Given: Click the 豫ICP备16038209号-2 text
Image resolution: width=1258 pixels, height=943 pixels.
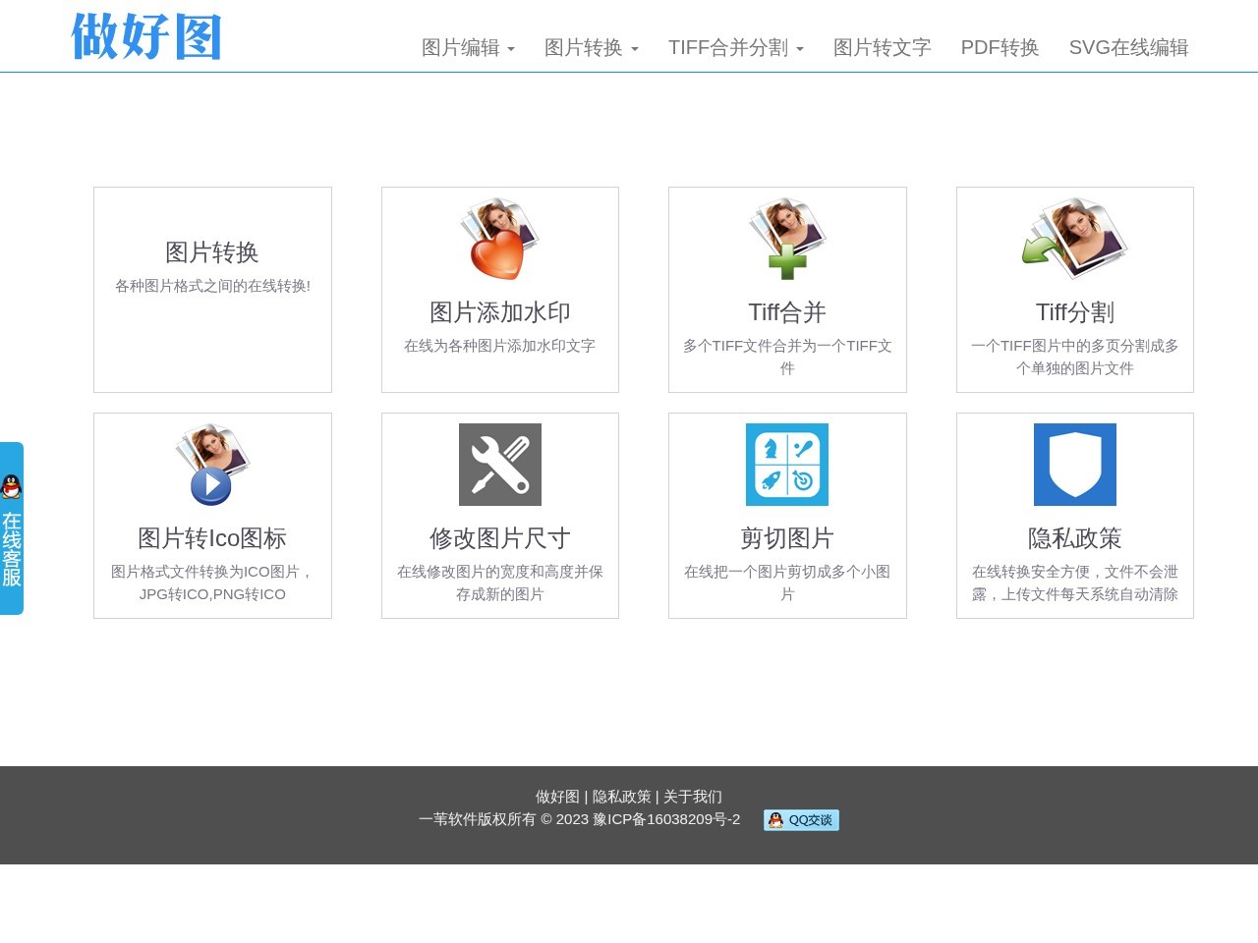Looking at the screenshot, I should [666, 819].
